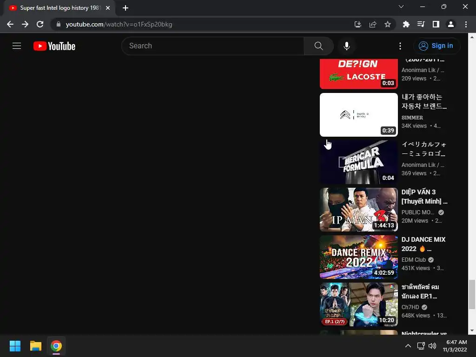Go back with browser back arrow
The width and height of the screenshot is (476, 357).
pyautogui.click(x=10, y=24)
